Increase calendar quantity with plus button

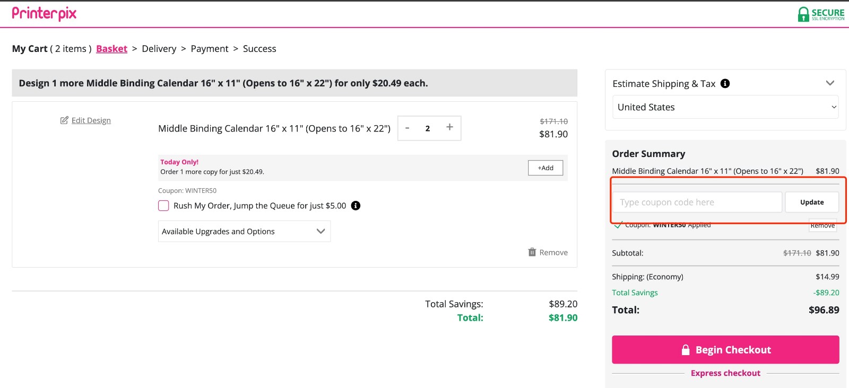pos(449,127)
